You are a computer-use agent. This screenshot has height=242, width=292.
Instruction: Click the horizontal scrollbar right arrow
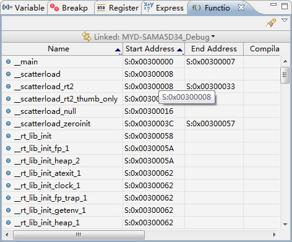[275, 235]
